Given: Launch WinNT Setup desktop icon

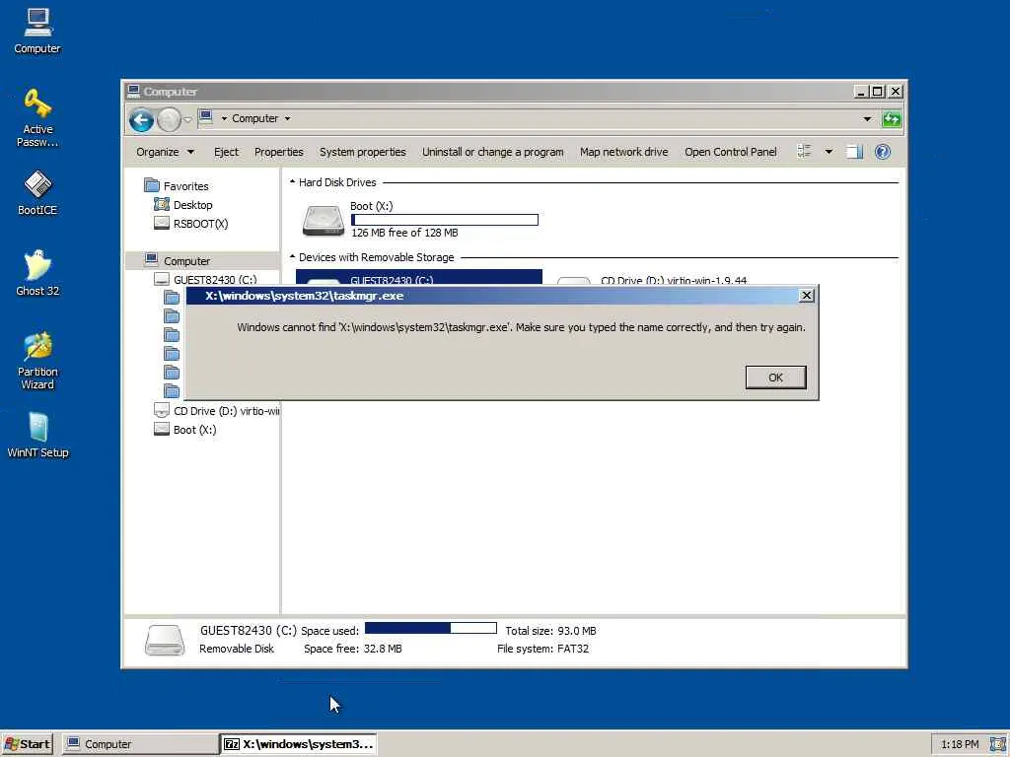Looking at the screenshot, I should pos(37,435).
